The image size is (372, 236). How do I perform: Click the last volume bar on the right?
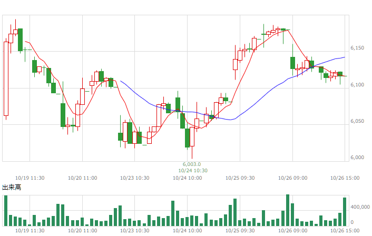tap(345, 212)
